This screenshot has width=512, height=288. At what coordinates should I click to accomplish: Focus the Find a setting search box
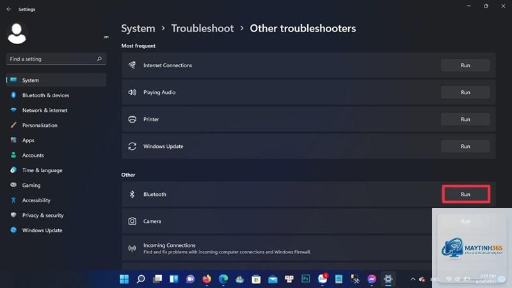click(x=56, y=59)
